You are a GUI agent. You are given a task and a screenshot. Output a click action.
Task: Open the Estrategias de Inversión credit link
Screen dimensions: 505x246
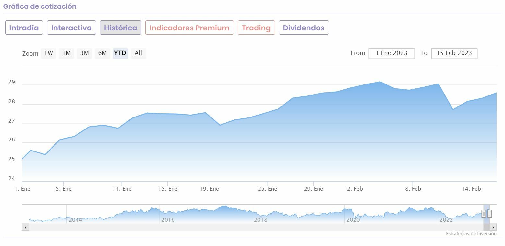point(471,234)
